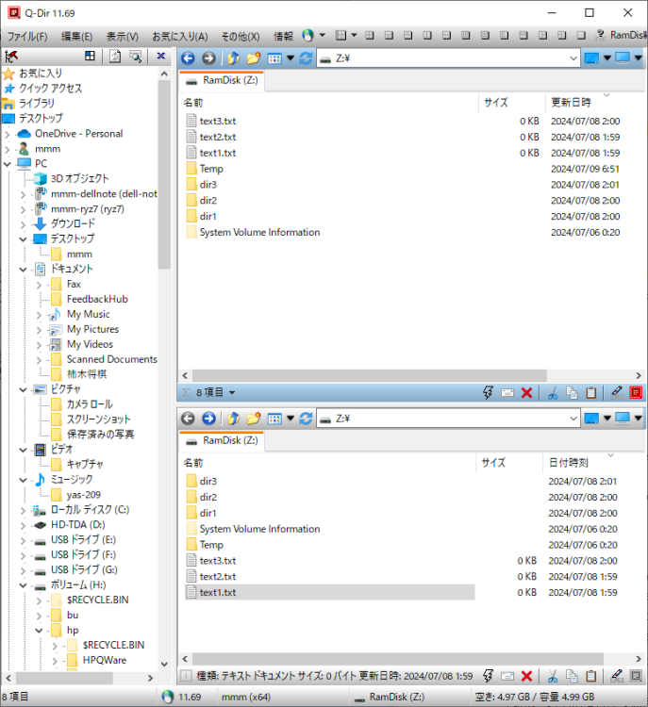Click lightning bolt icon in upper pane bar
Screen dimensions: 648x707
coord(488,392)
